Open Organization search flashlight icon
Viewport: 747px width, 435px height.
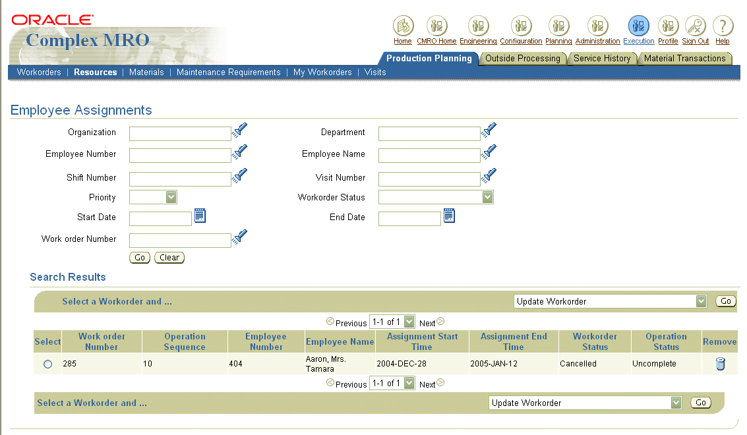[x=239, y=130]
